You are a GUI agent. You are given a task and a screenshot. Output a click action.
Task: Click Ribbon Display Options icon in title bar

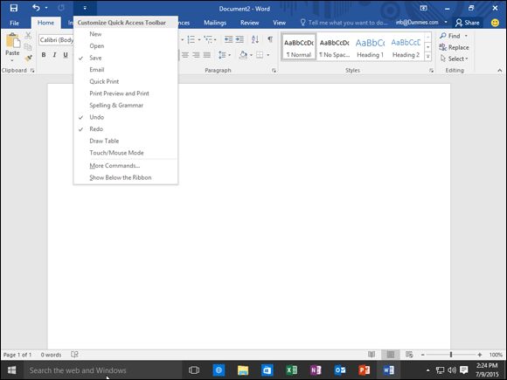click(x=423, y=8)
